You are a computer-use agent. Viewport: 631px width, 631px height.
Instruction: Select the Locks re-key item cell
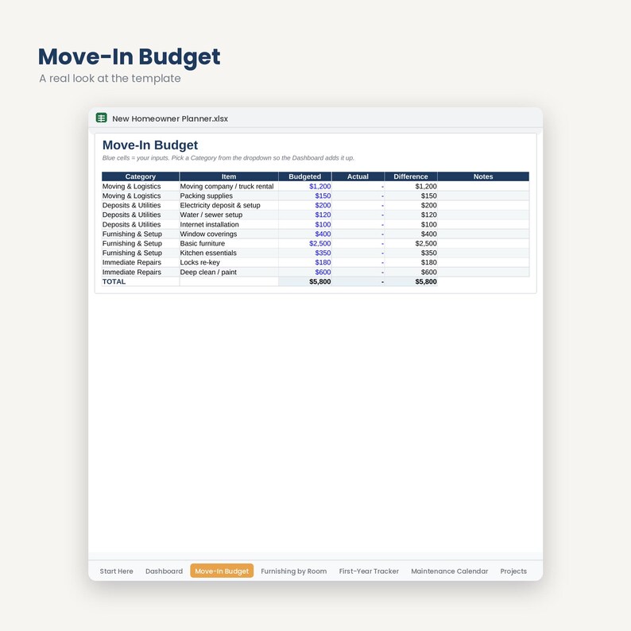pos(229,262)
